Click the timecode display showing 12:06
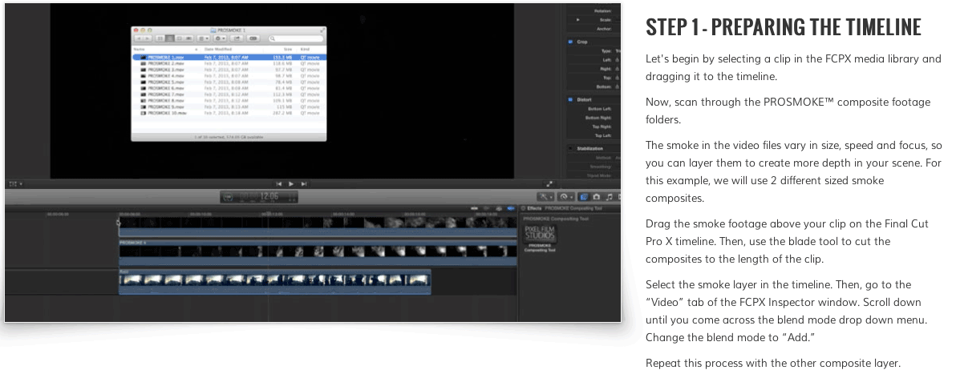This screenshot has height=382, width=956. (x=259, y=197)
